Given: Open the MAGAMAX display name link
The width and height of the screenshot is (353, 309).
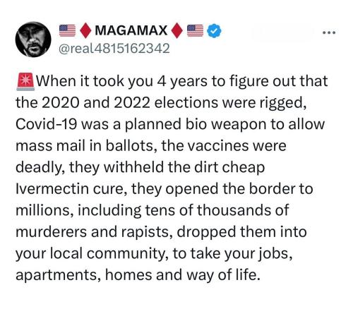Looking at the screenshot, I should pyautogui.click(x=131, y=30).
